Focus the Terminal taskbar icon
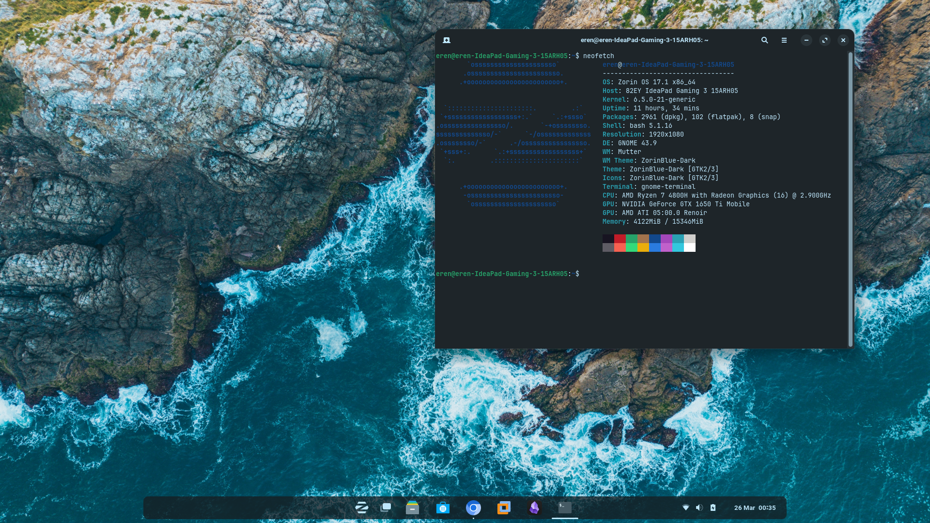Viewport: 930px width, 523px height. pos(565,508)
